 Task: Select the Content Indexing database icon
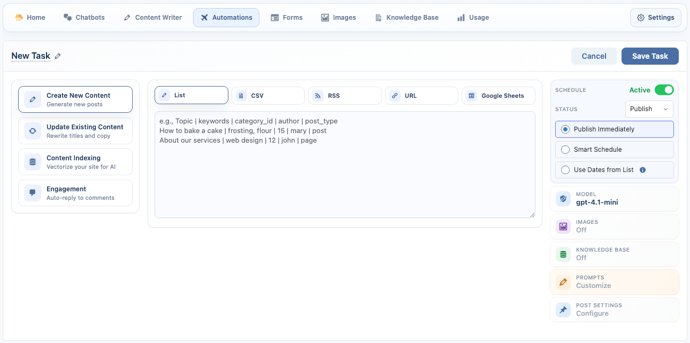click(x=33, y=162)
